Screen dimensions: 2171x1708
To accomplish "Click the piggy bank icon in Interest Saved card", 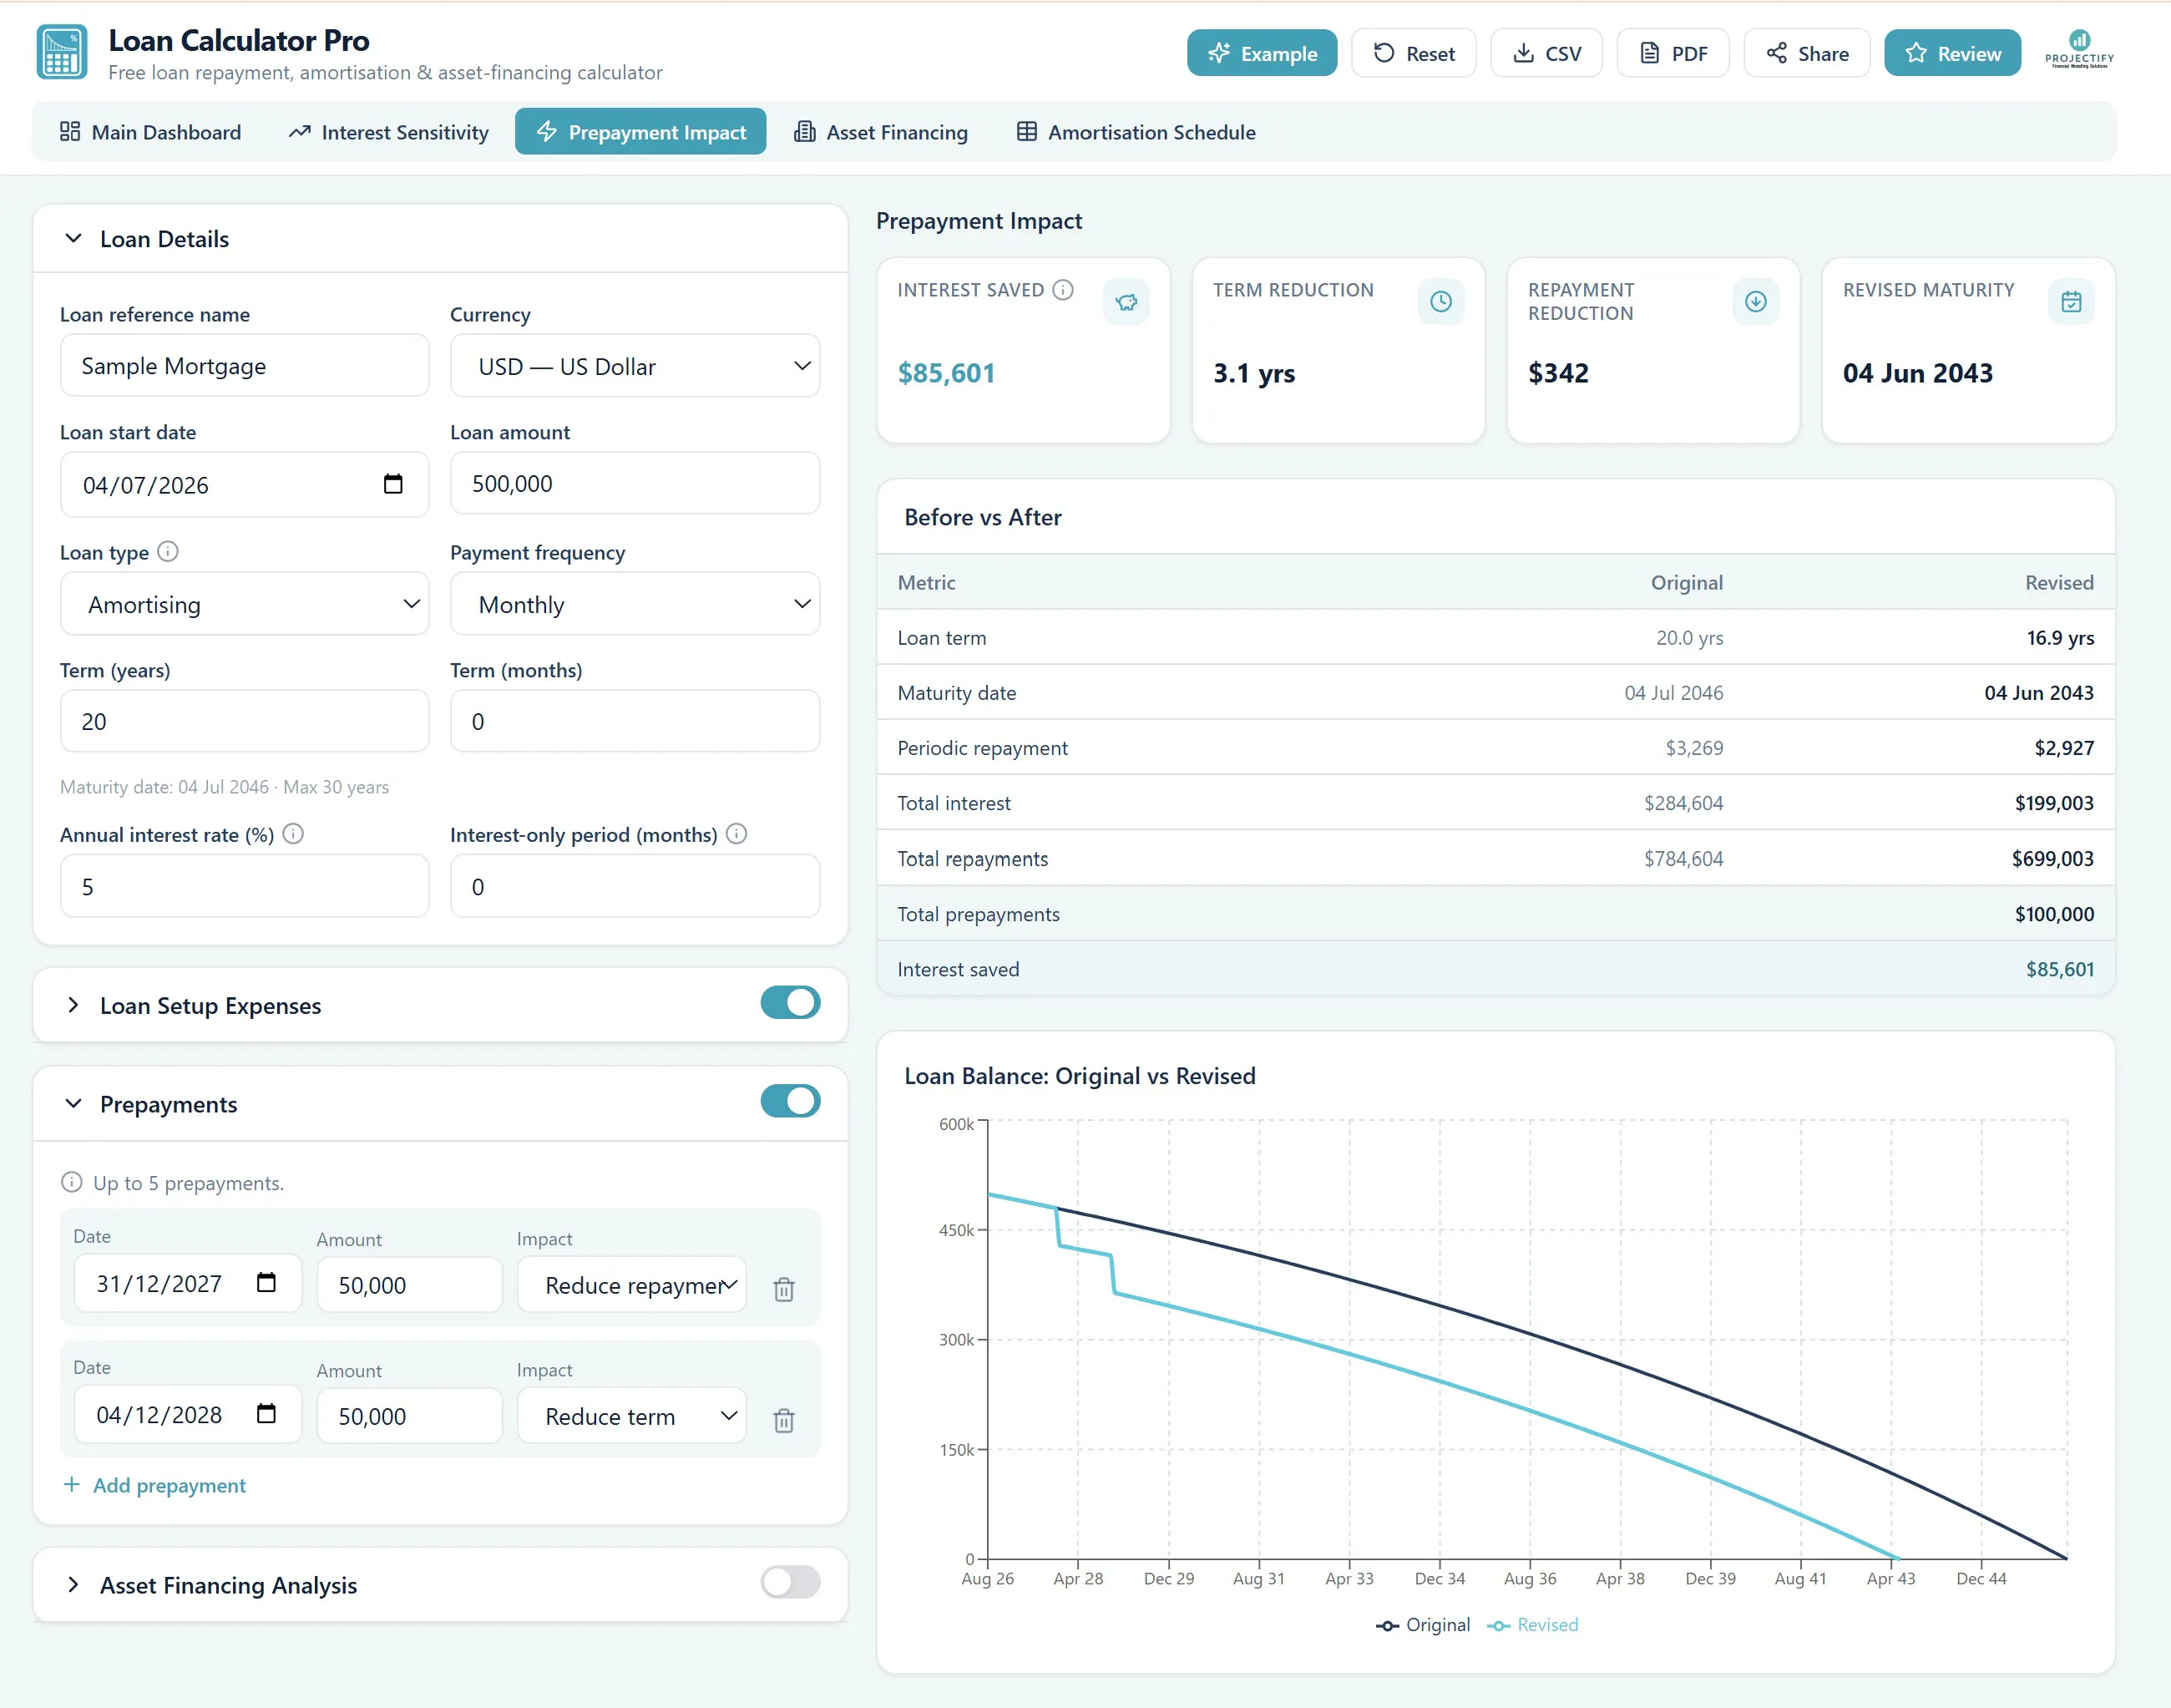I will point(1126,302).
